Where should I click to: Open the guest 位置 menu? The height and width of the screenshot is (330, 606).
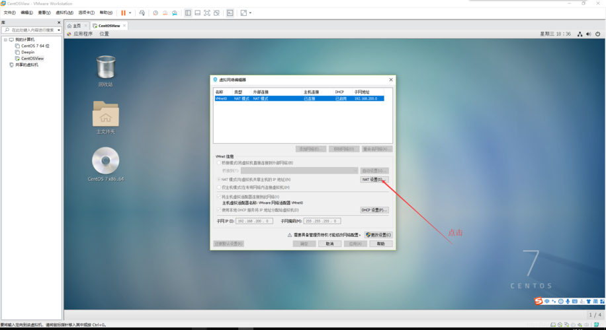click(x=105, y=34)
